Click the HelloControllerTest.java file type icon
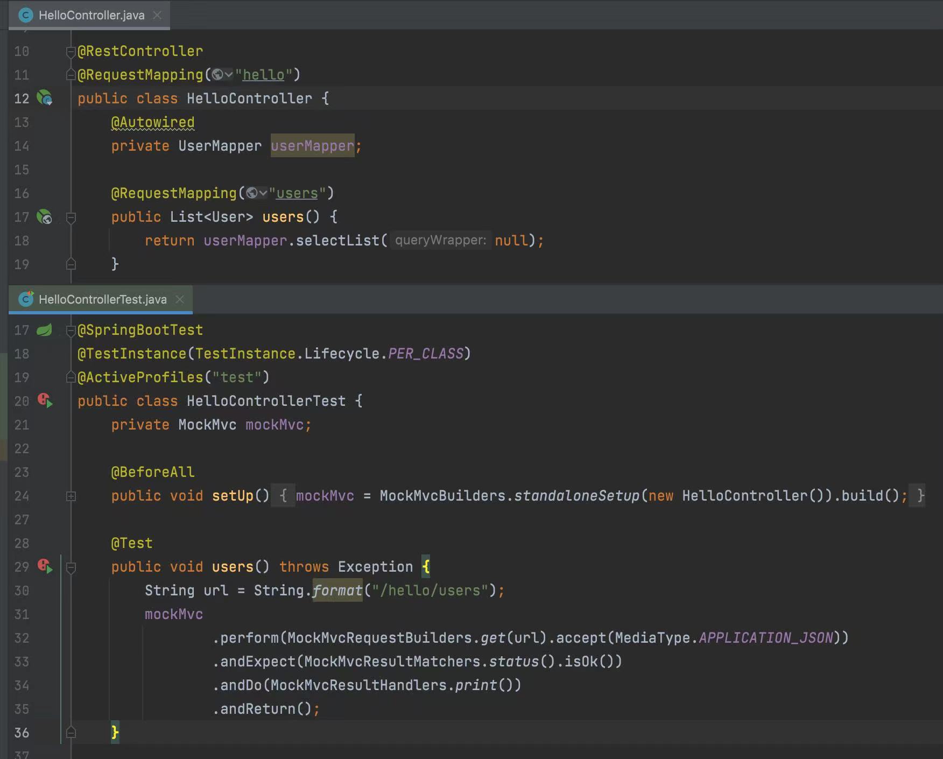The image size is (943, 759). [x=26, y=299]
